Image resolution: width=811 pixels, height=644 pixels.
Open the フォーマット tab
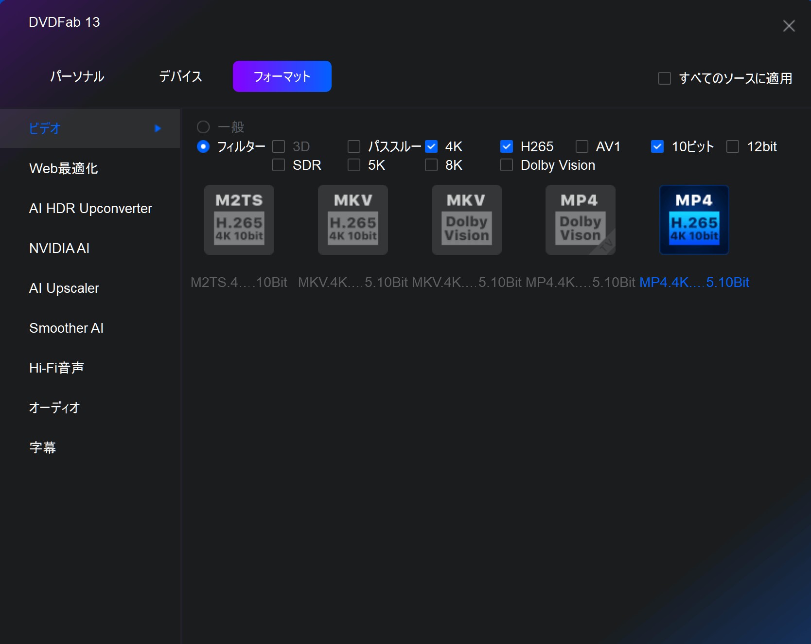(282, 76)
